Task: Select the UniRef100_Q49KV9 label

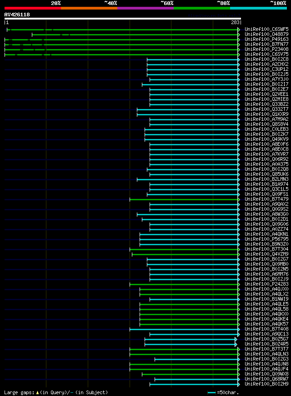Action: (x=266, y=139)
